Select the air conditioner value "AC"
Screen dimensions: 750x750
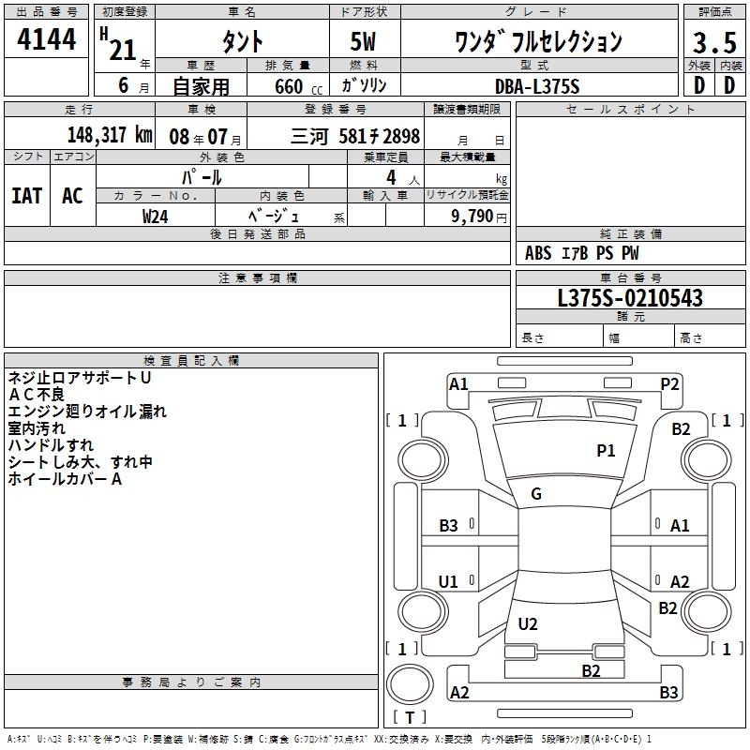[x=72, y=196]
